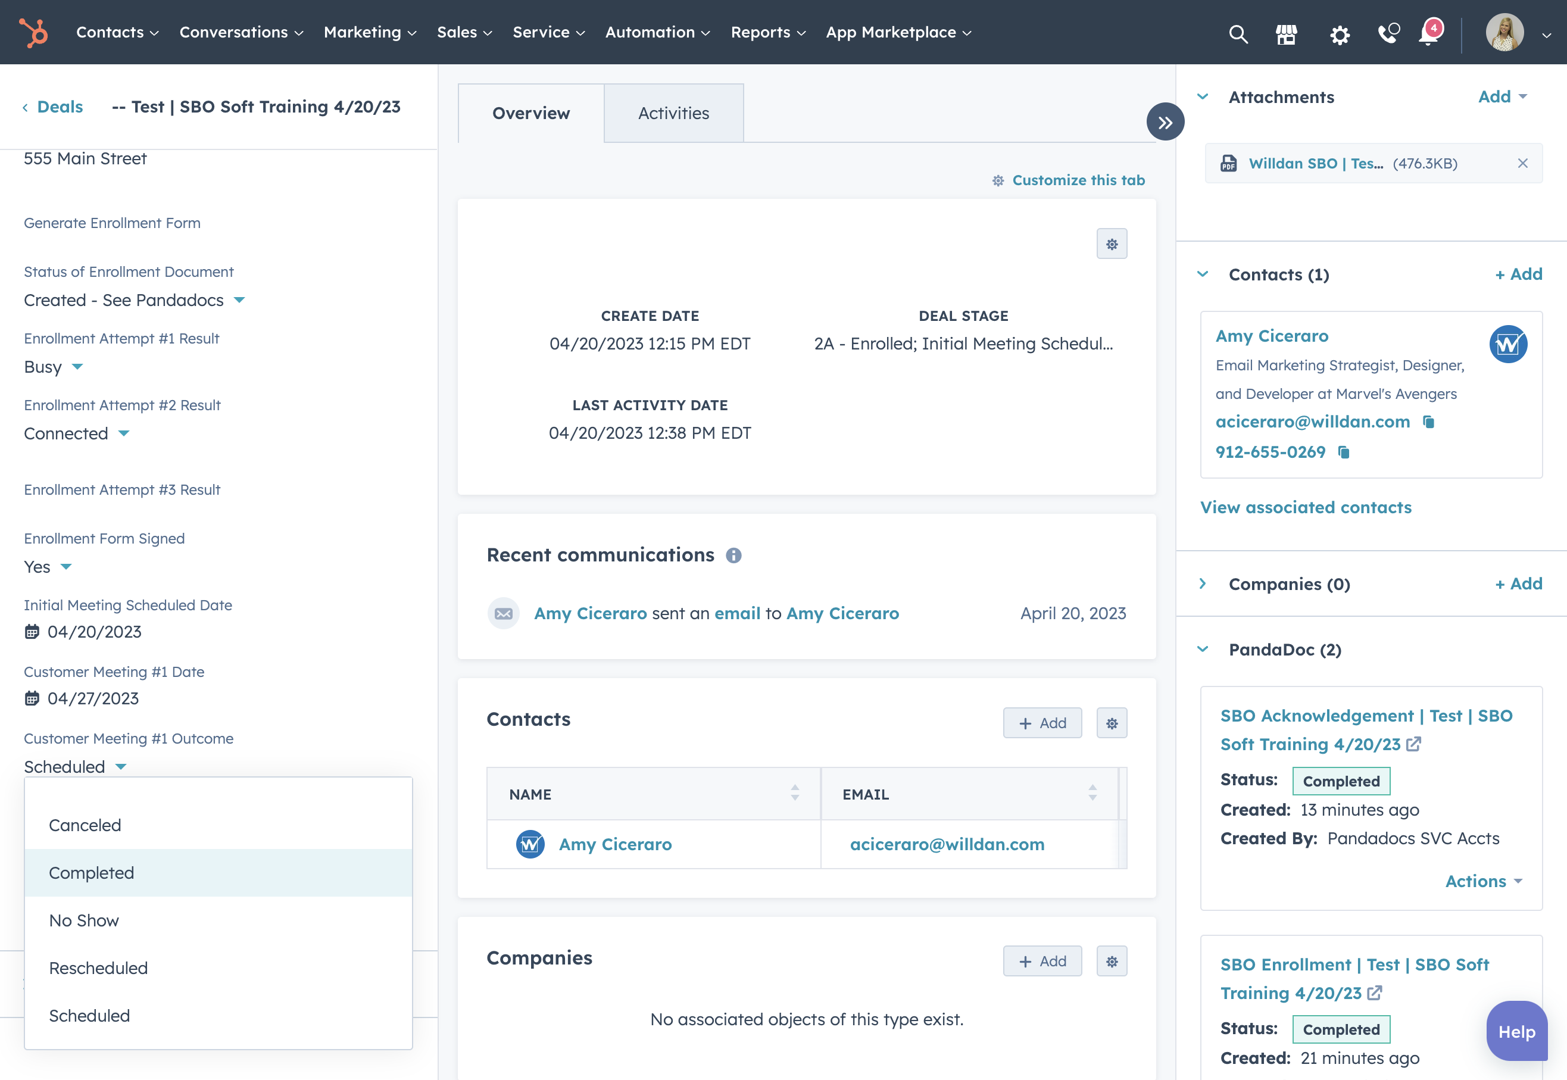
Task: Open the Contacts menu in top navigation
Action: [117, 33]
